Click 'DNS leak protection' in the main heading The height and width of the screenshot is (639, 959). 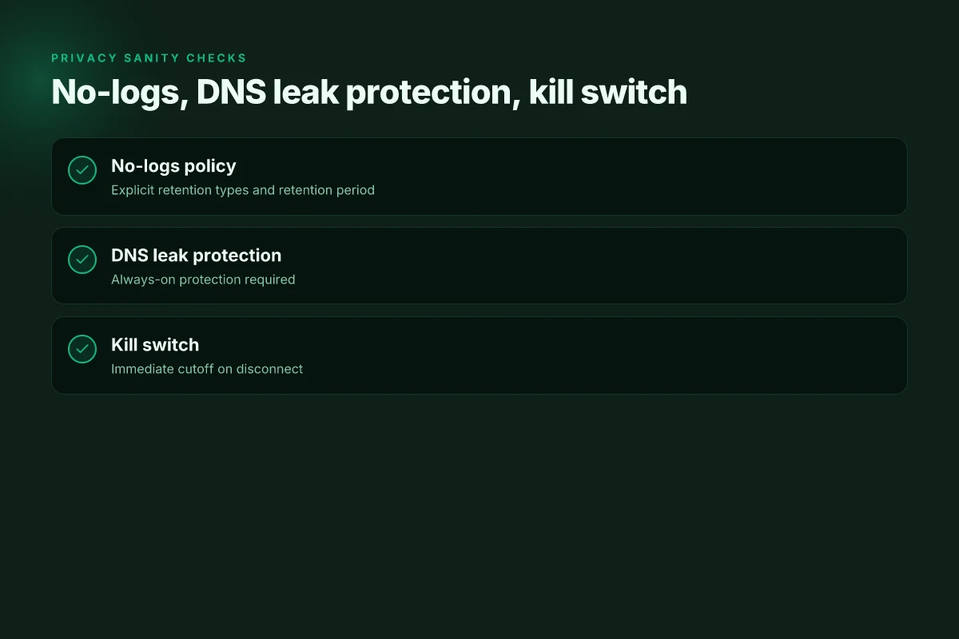[353, 93]
